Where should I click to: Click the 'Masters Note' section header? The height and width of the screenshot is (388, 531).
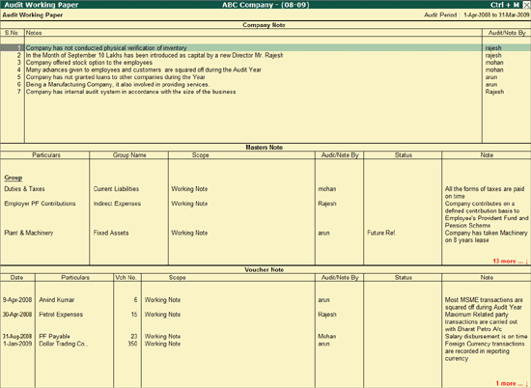pos(264,148)
